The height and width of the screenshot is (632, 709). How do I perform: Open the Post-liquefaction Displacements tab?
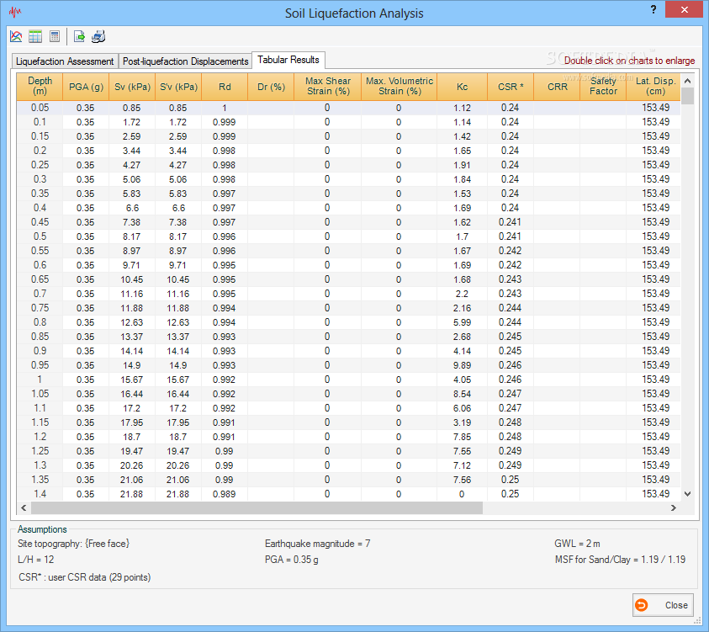tap(185, 61)
